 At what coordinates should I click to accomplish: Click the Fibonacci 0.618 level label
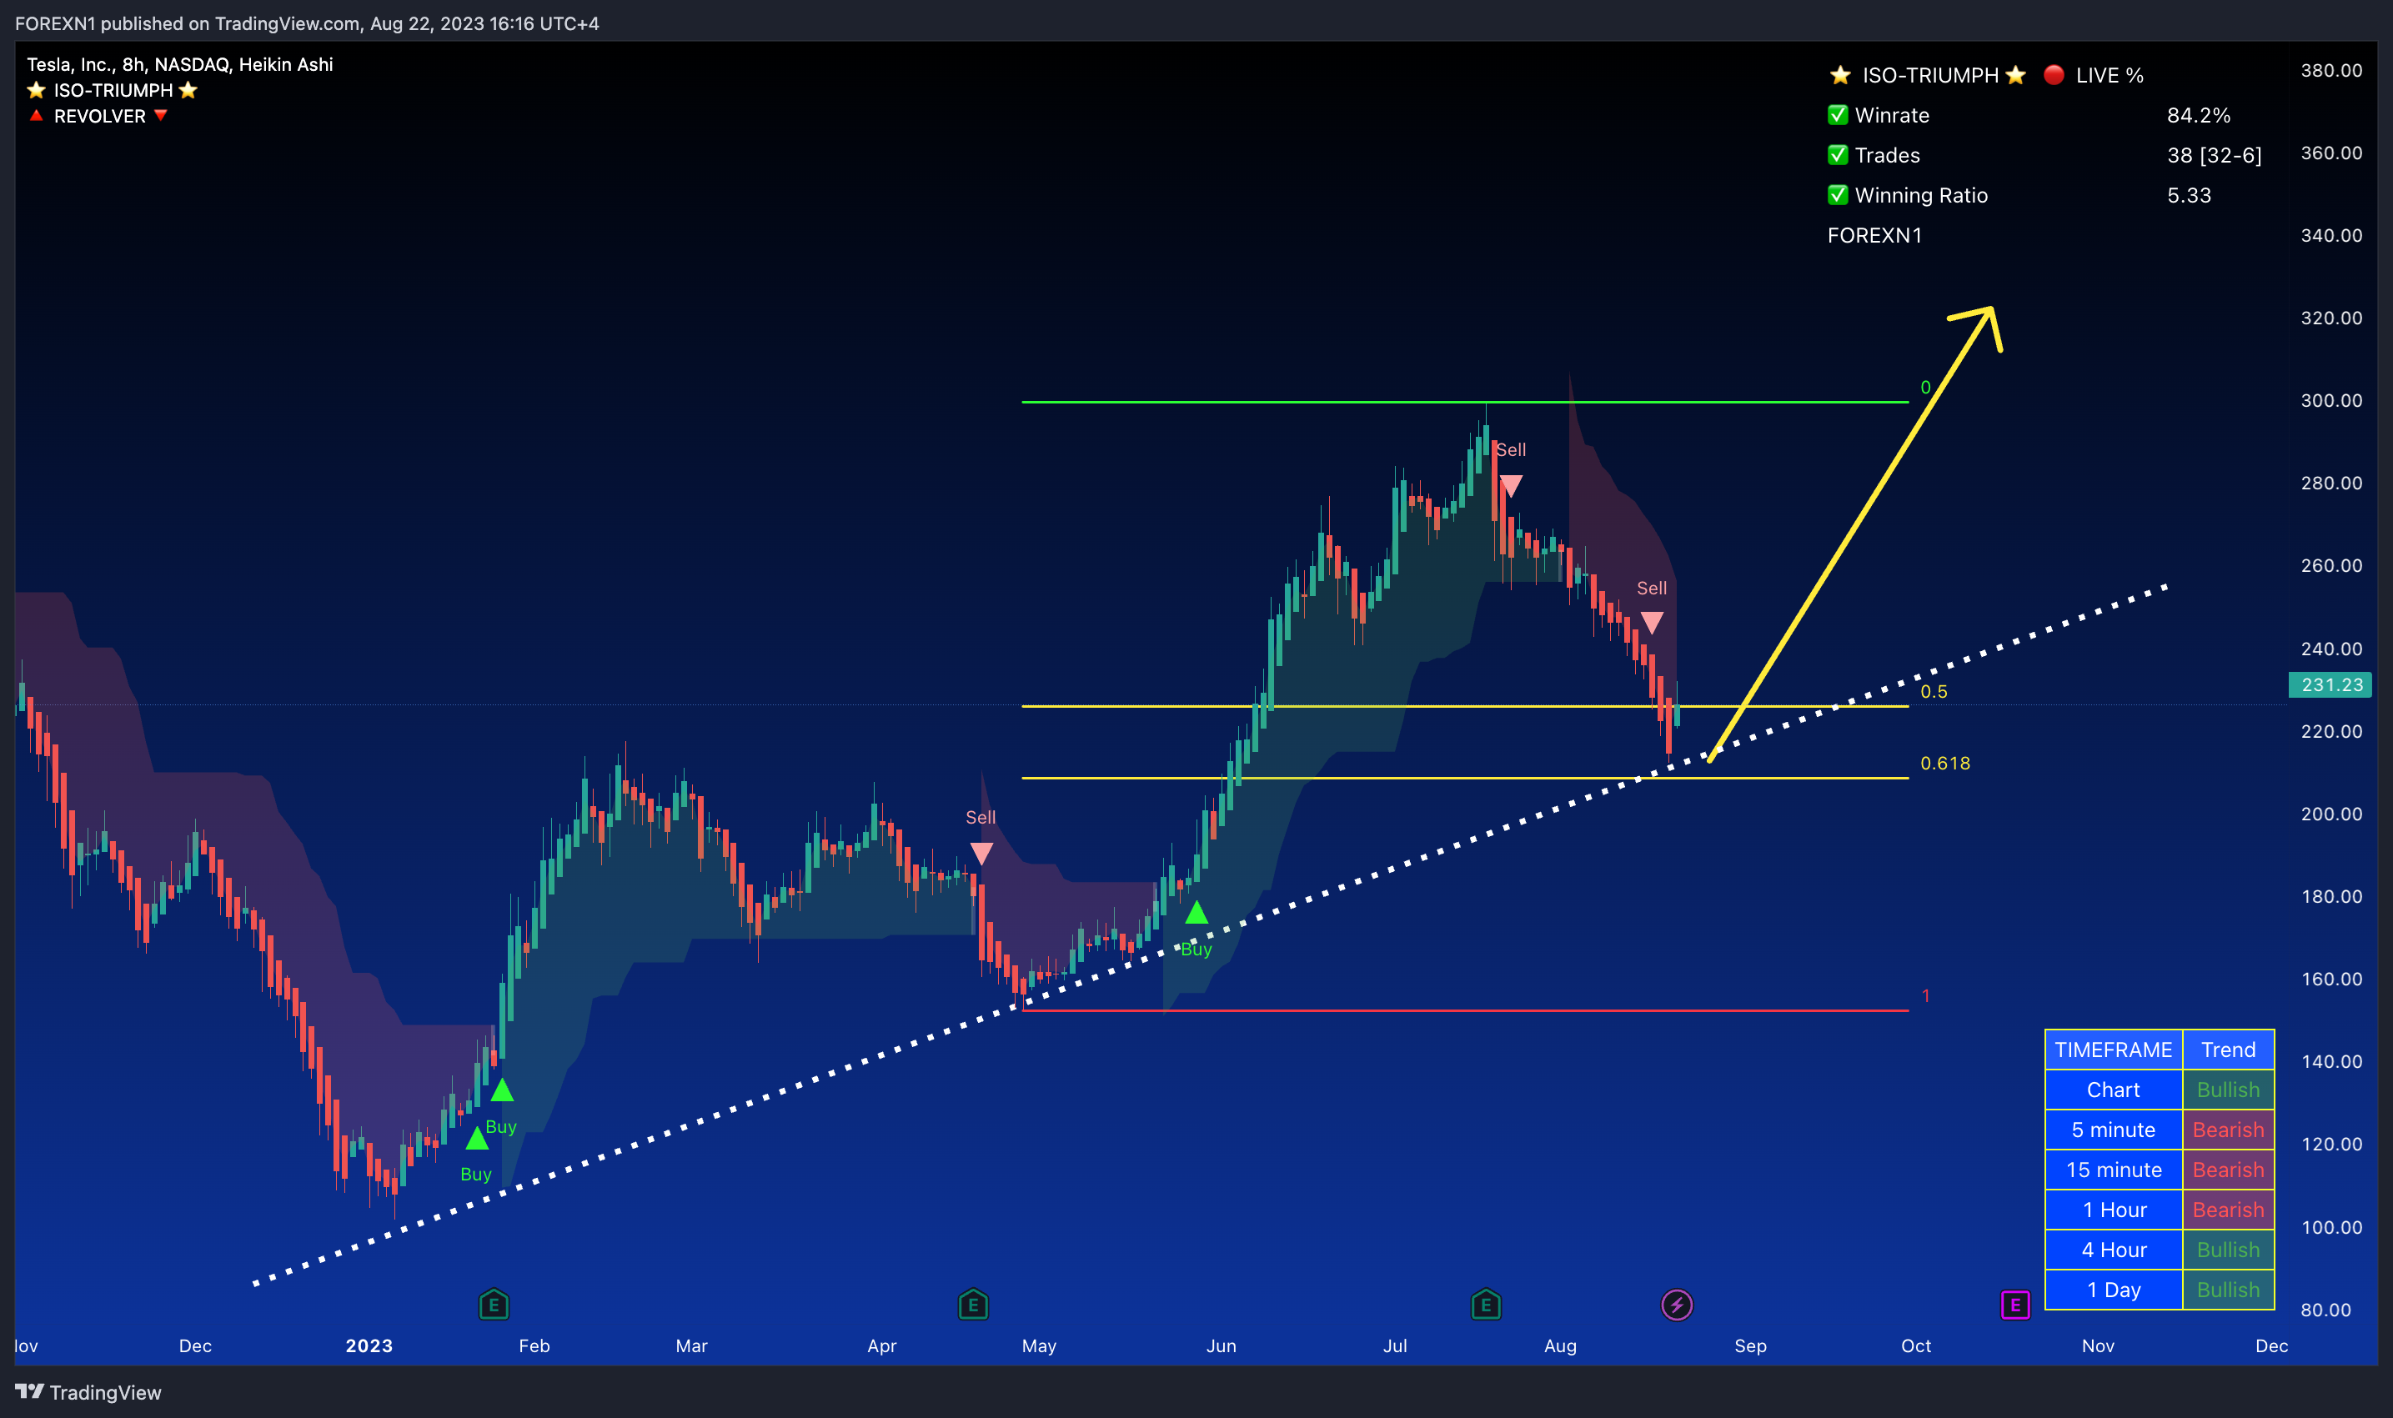point(1944,763)
